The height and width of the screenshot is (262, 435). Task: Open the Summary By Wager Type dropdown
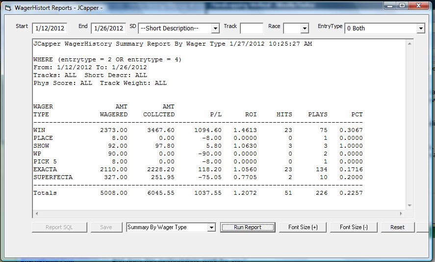[211, 227]
